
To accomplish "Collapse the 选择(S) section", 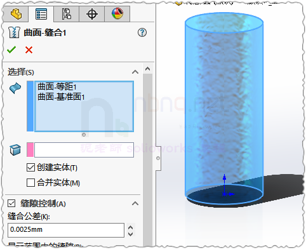I will [x=135, y=72].
